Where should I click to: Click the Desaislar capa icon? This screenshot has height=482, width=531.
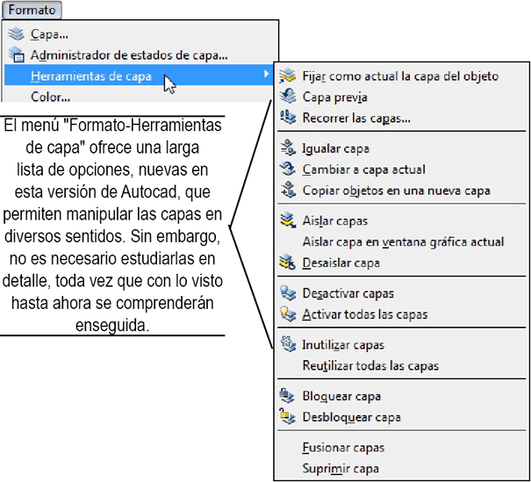tap(288, 263)
